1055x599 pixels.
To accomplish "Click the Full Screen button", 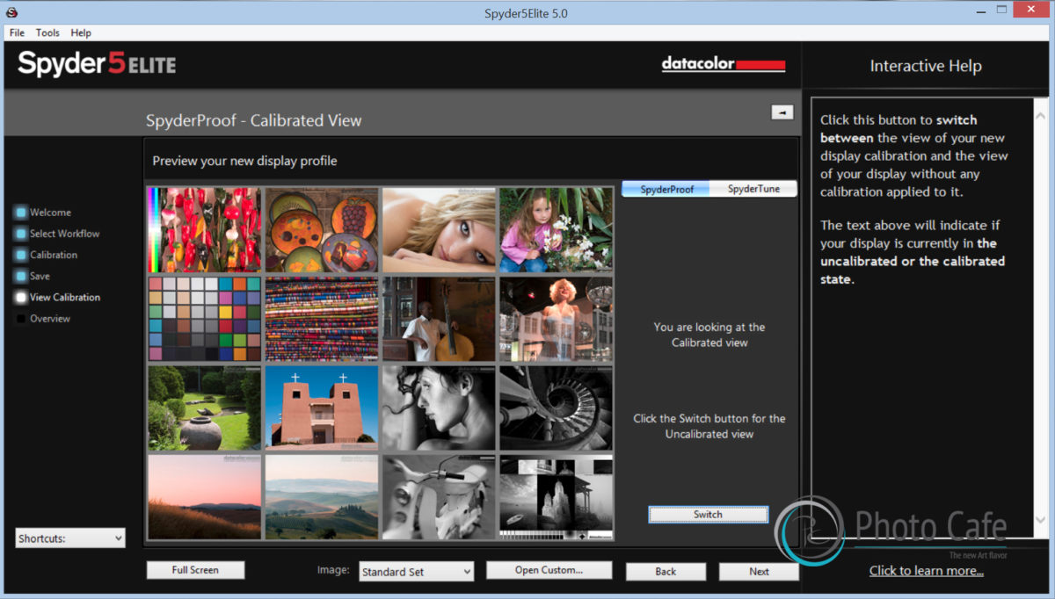I will tap(195, 570).
